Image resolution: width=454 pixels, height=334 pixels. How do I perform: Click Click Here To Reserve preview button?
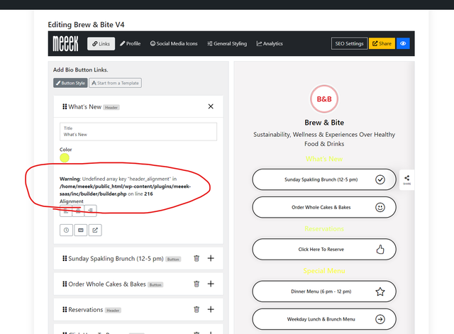tap(324, 249)
